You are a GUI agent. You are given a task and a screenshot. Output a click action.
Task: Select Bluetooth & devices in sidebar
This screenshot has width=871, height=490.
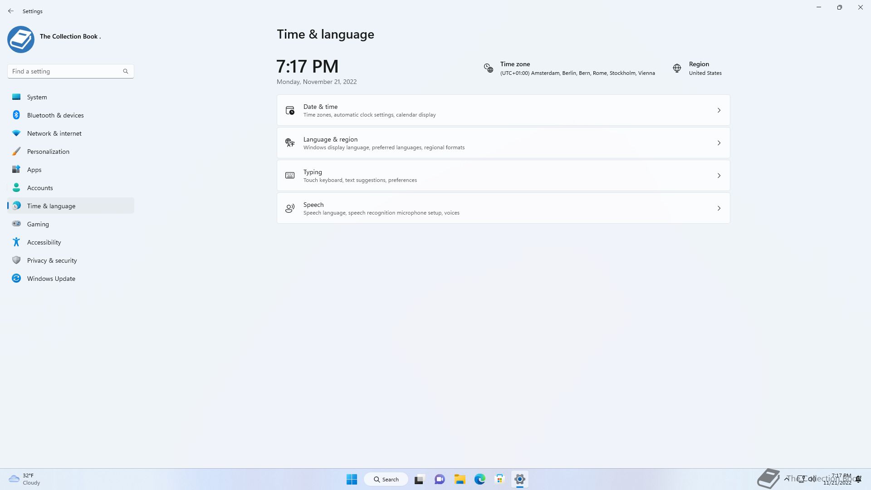tap(71, 115)
